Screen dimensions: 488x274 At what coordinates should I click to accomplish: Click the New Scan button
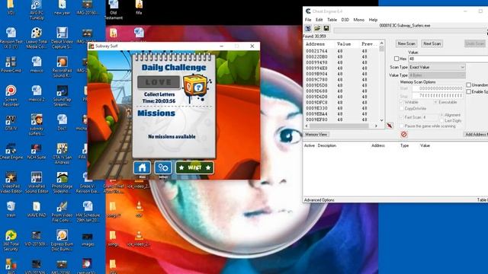[x=406, y=43]
